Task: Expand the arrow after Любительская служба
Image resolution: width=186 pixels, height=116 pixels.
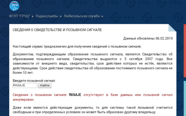Action: click(x=103, y=16)
